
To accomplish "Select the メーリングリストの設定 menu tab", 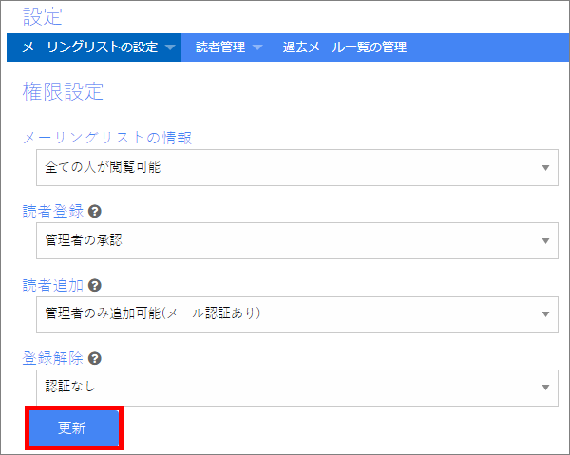I will click(x=93, y=47).
